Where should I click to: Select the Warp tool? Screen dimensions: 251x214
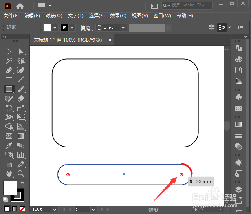click(x=9, y=117)
